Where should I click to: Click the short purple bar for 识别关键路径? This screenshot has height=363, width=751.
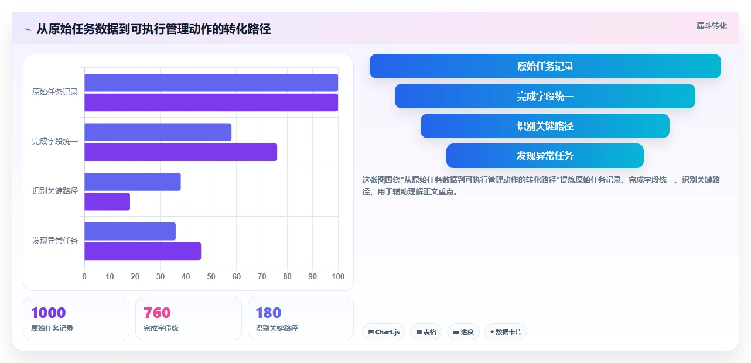point(107,201)
